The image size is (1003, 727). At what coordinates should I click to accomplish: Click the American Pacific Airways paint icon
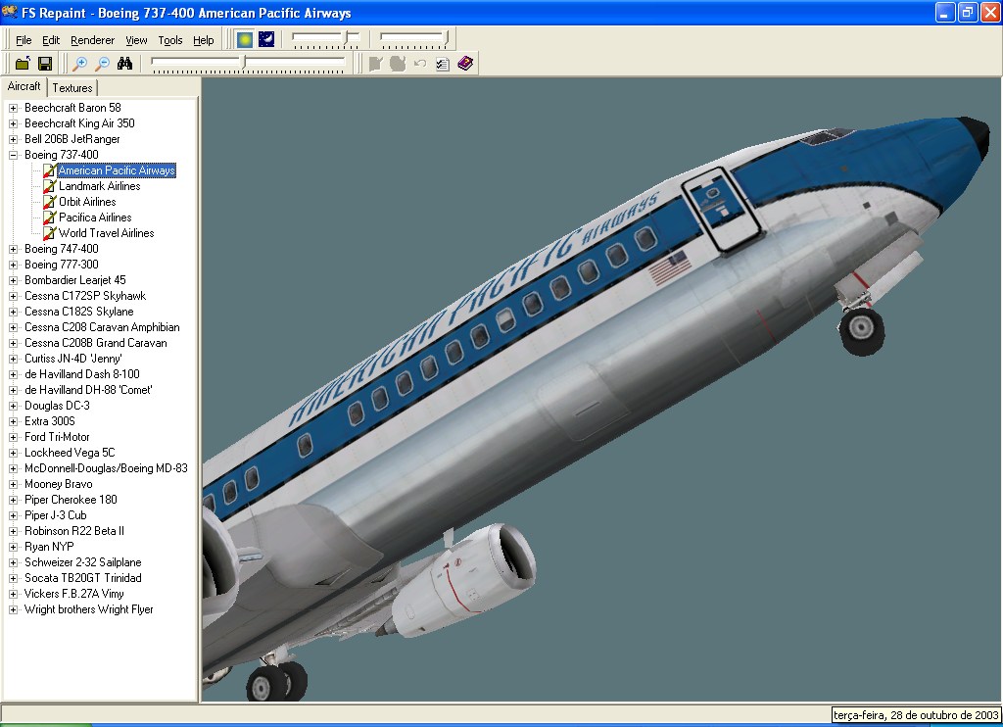click(49, 170)
